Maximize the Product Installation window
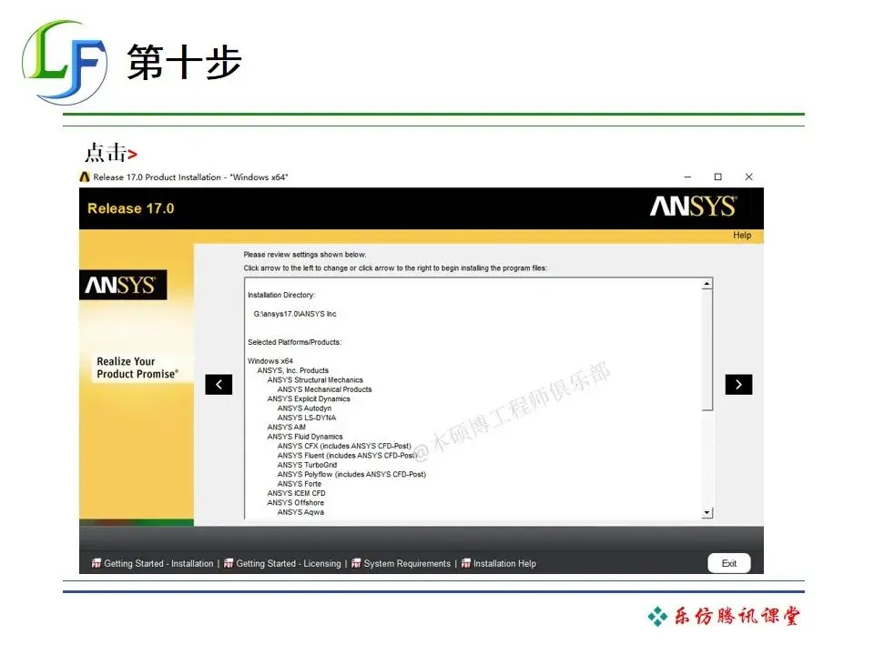Screen dimensions: 874x655 (718, 176)
